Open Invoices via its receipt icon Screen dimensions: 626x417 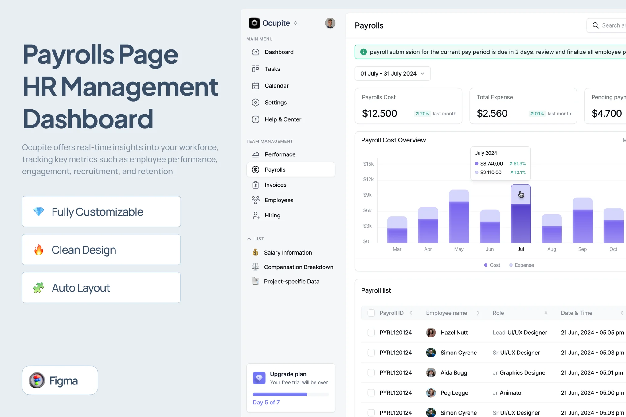pos(256,185)
